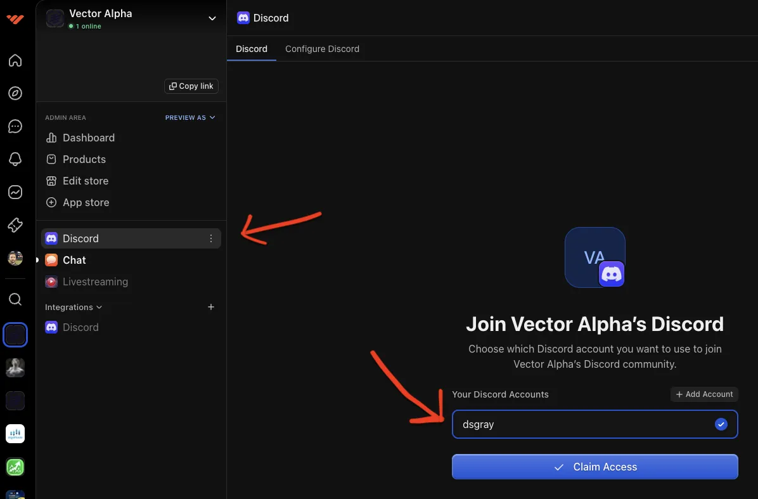Image resolution: width=758 pixels, height=499 pixels.
Task: Open the Messages chat bubble icon
Action: pos(15,126)
